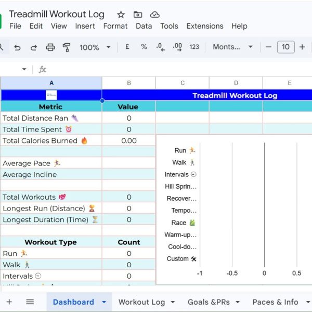312x312 pixels.
Task: Decrease font size with minus button
Action: [x=269, y=47]
